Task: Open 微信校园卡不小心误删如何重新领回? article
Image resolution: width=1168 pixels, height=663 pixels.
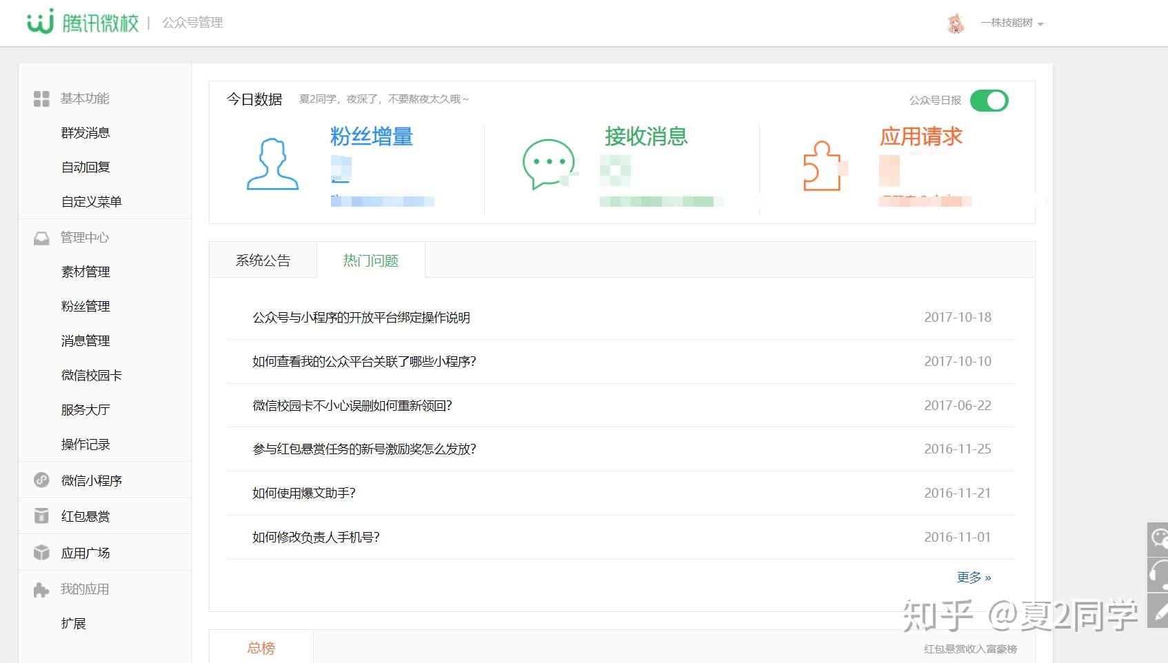Action: point(352,406)
